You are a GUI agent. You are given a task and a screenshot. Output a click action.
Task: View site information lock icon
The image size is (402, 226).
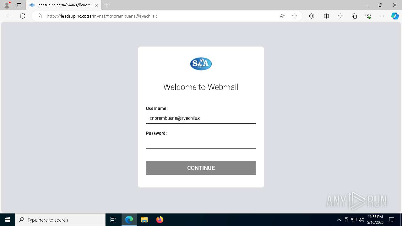click(40, 16)
